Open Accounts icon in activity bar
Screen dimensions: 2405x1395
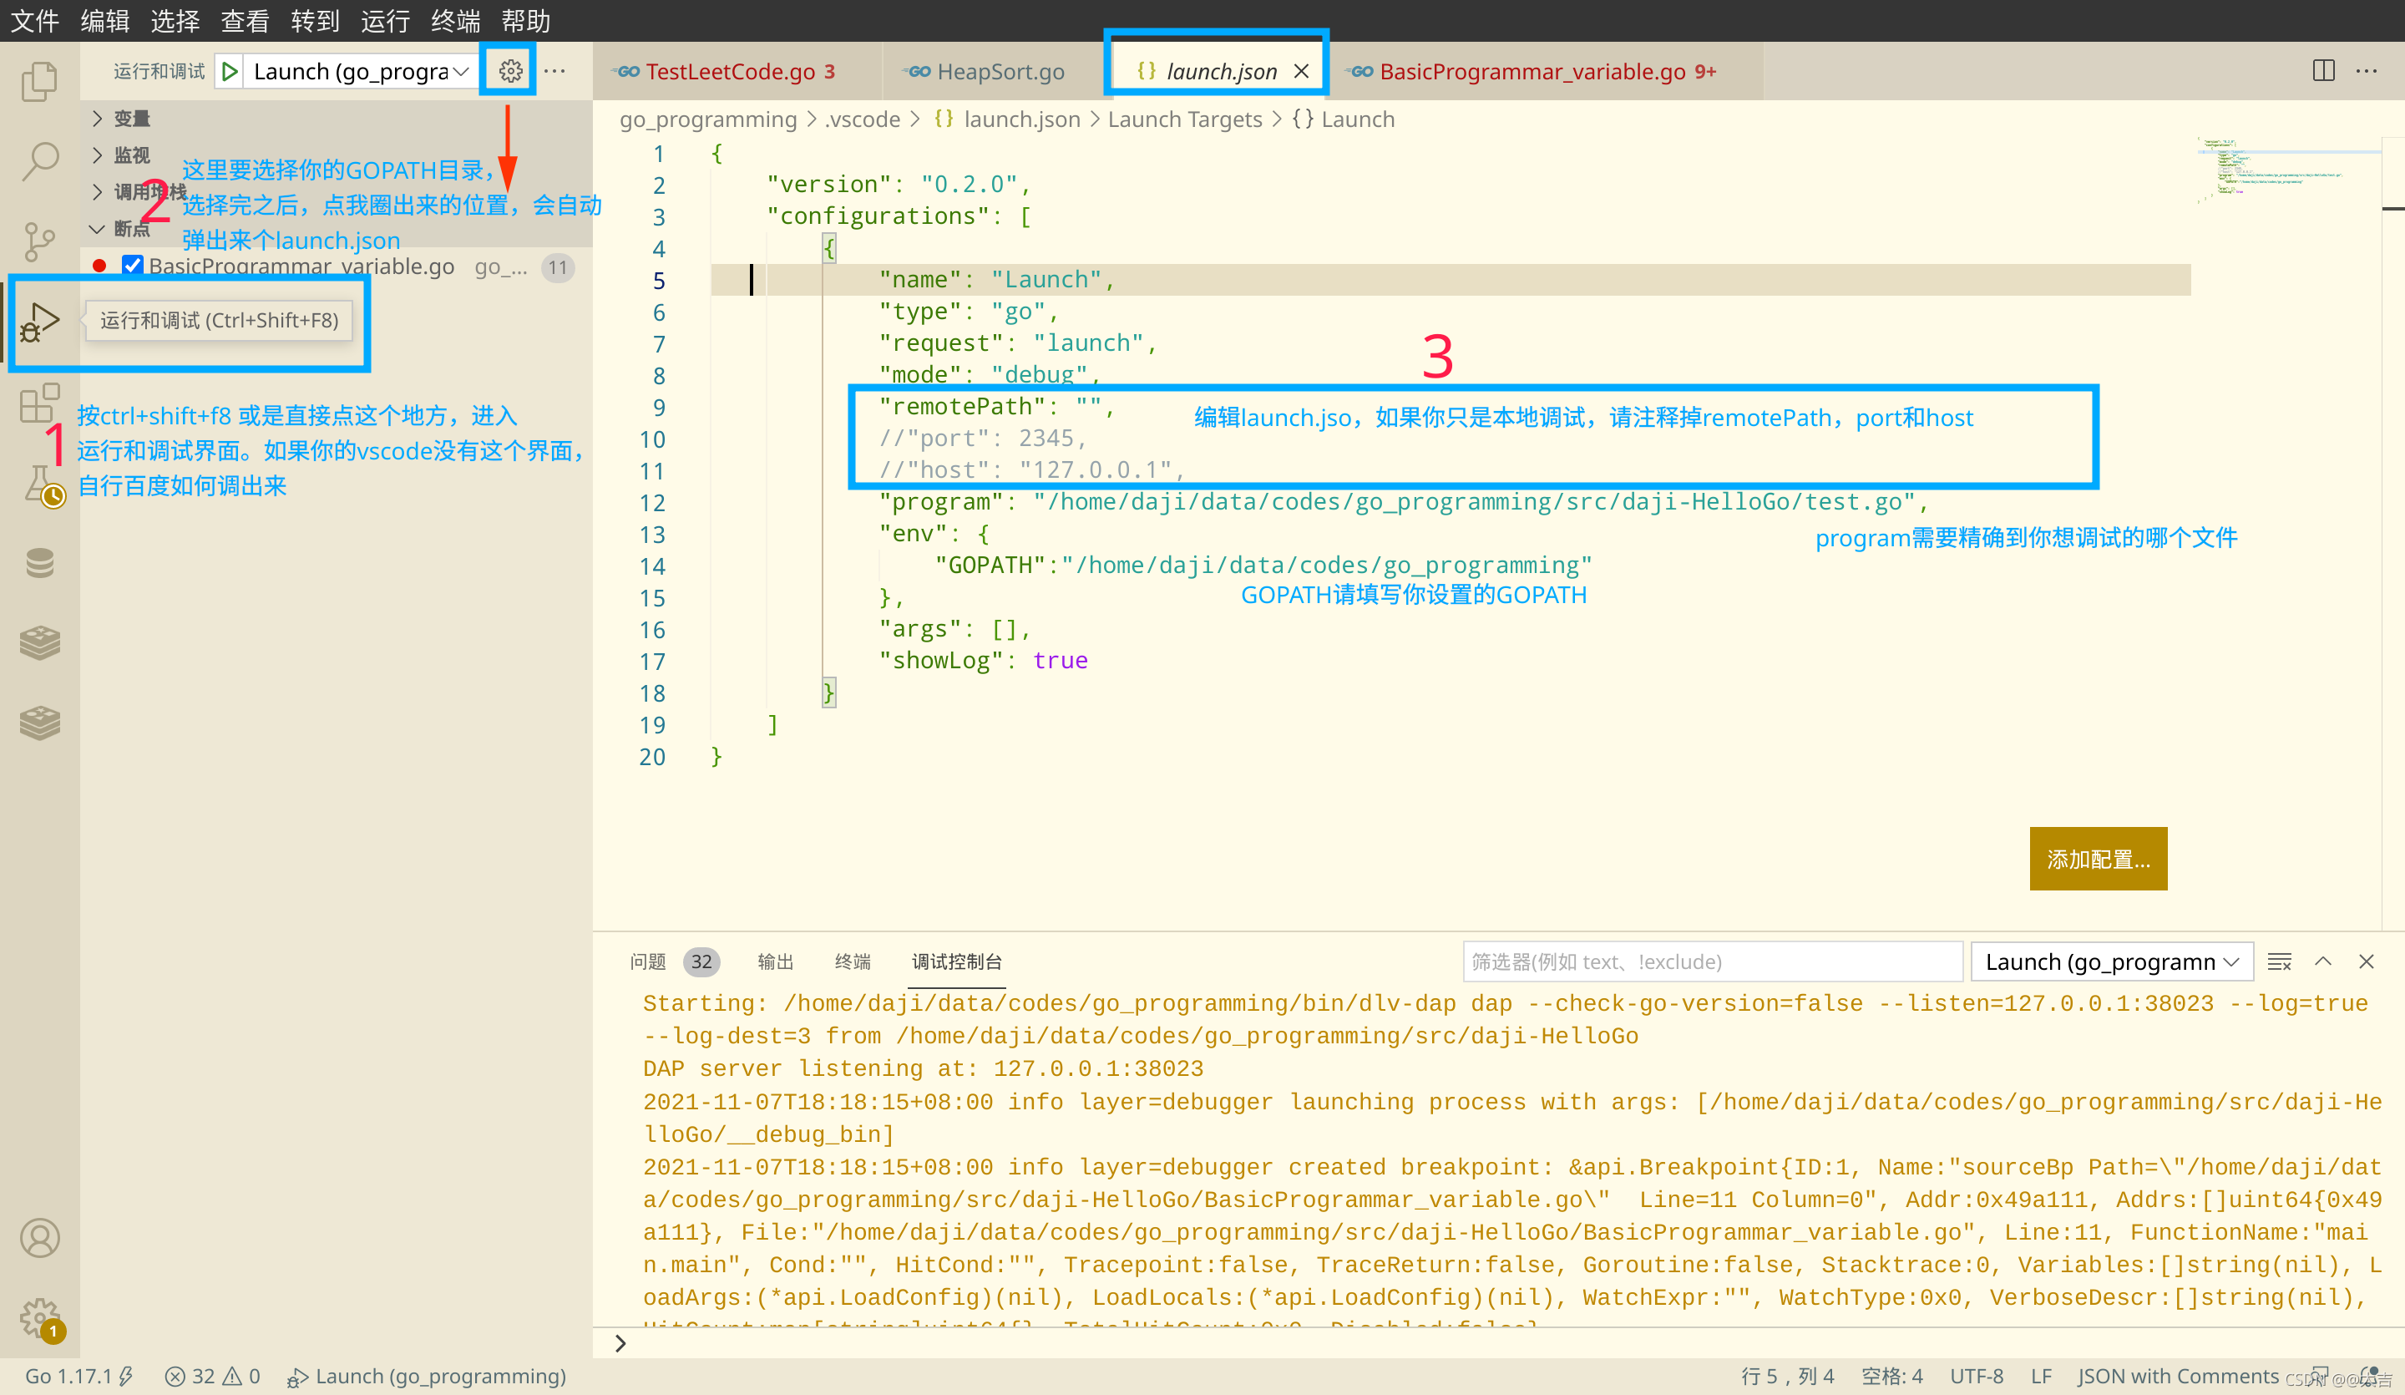tap(39, 1237)
